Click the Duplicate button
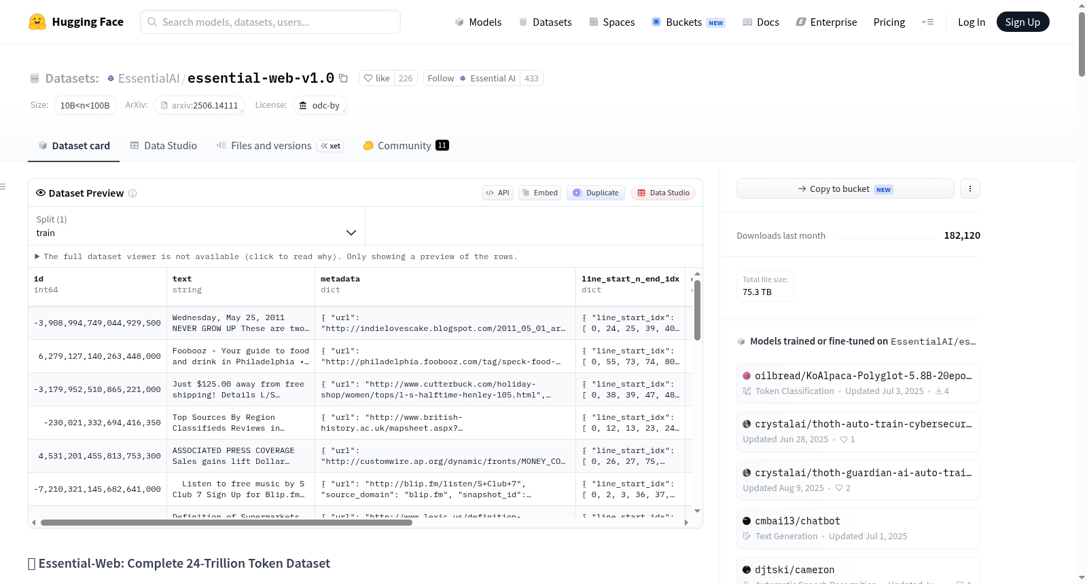The image size is (1087, 584). tap(595, 193)
